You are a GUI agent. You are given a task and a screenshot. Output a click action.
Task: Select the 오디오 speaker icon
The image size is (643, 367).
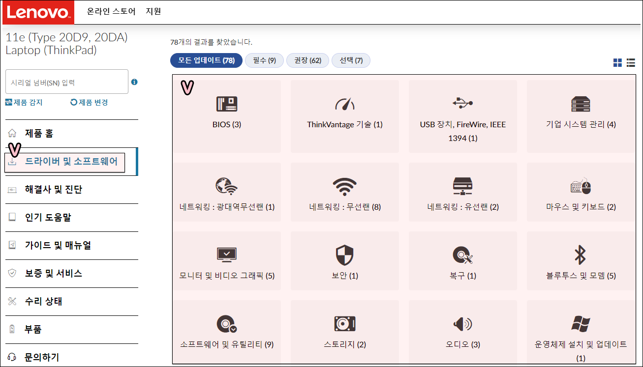462,324
